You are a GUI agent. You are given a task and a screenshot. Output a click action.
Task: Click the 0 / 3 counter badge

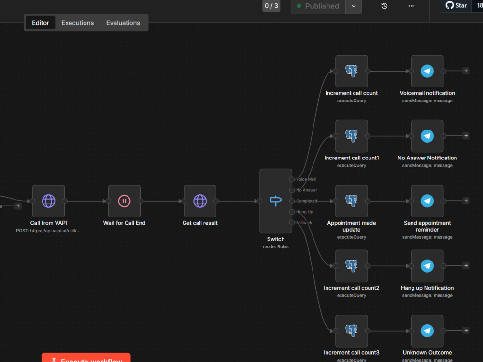(271, 6)
